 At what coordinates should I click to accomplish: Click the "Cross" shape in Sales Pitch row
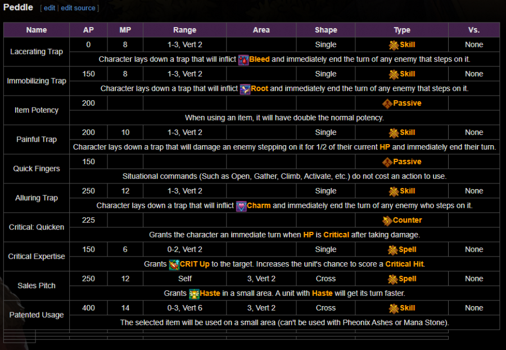326,279
